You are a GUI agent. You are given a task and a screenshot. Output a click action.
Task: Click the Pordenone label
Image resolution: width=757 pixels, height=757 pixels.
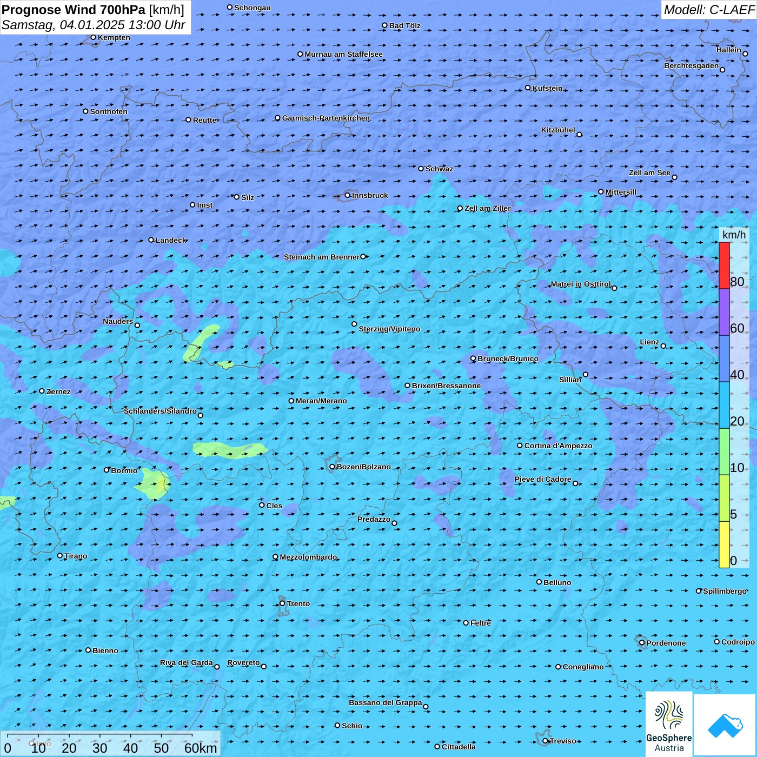pyautogui.click(x=666, y=643)
